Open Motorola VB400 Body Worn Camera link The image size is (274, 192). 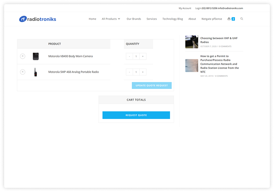70,56
